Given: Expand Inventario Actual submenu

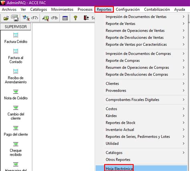Looking at the screenshot, I should [141, 130].
